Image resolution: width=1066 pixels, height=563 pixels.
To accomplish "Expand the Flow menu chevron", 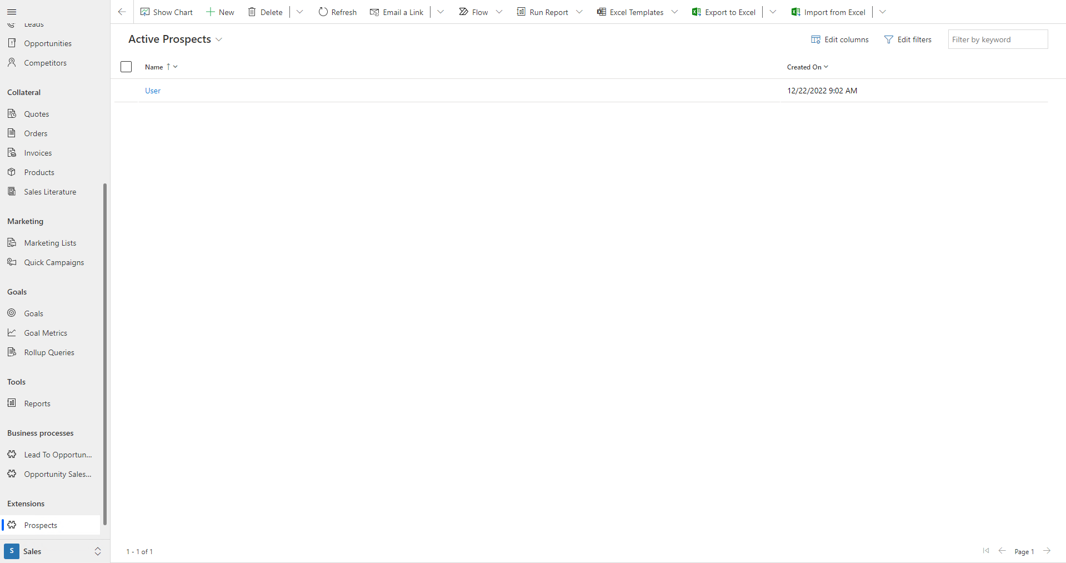I will (499, 12).
